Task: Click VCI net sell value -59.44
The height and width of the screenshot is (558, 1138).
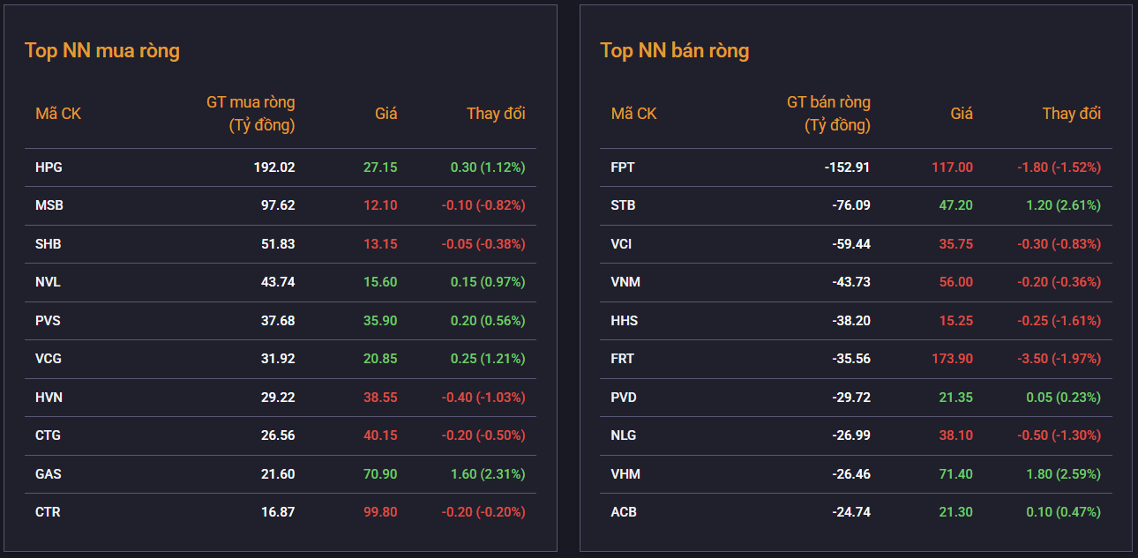Action: click(x=850, y=244)
